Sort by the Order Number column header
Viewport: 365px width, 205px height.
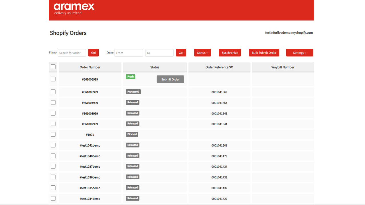(x=90, y=67)
